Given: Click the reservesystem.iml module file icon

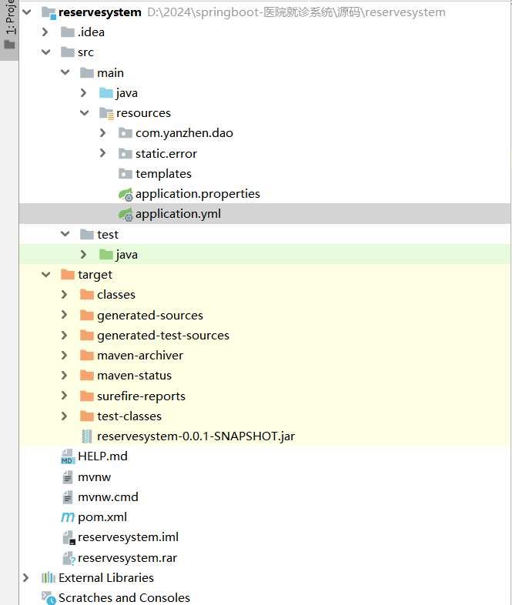Looking at the screenshot, I should point(68,537).
